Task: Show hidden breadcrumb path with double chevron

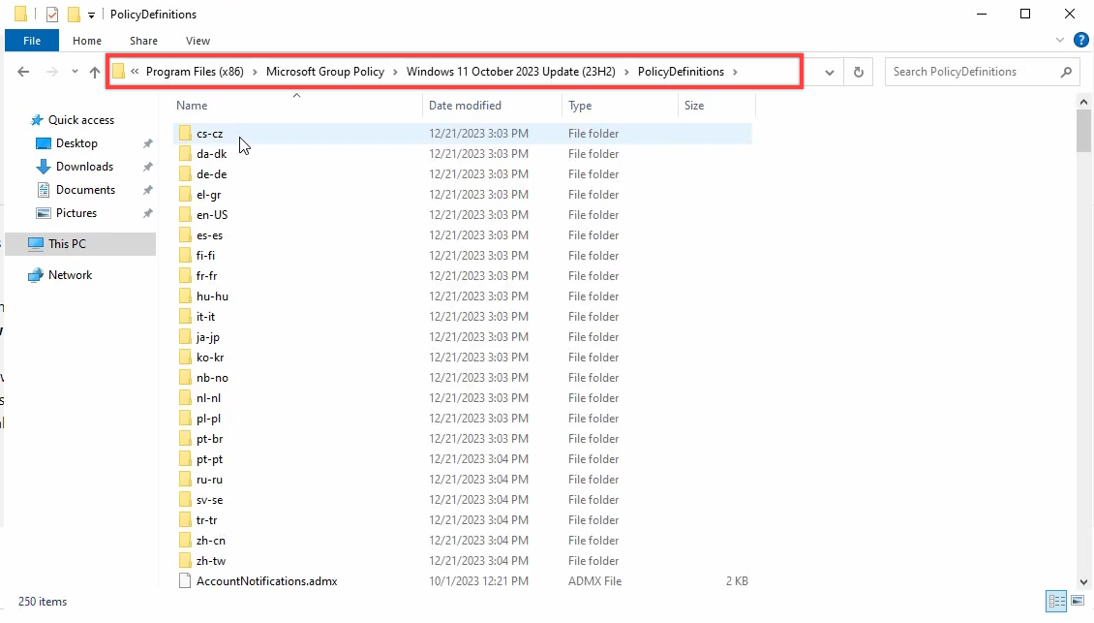Action: (135, 72)
